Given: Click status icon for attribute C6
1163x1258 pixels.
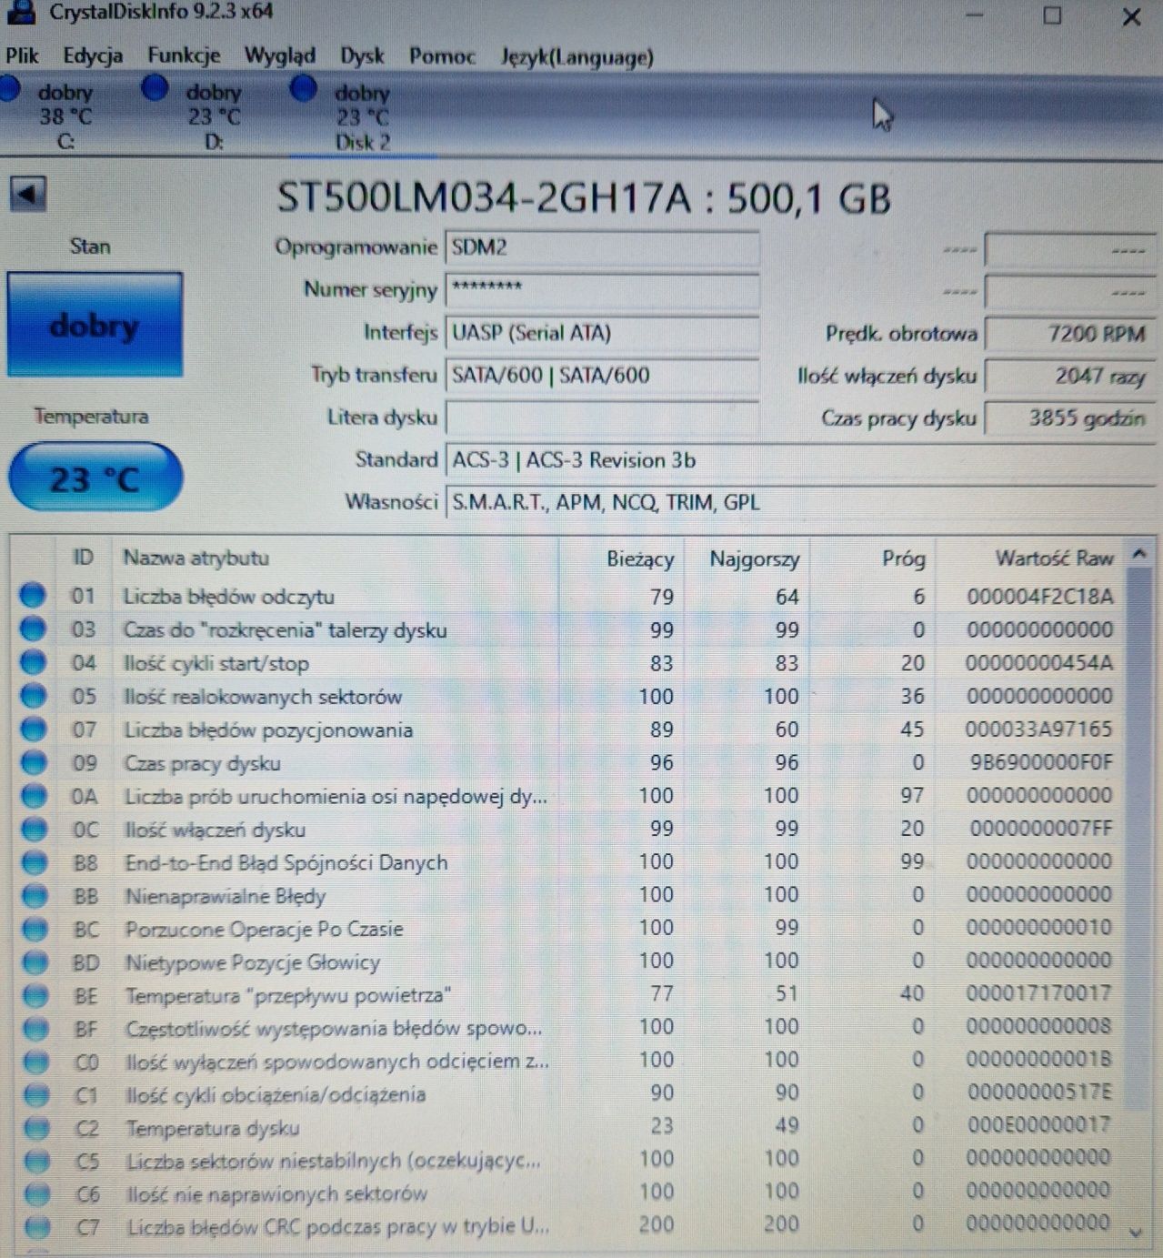Looking at the screenshot, I should click(x=37, y=1194).
